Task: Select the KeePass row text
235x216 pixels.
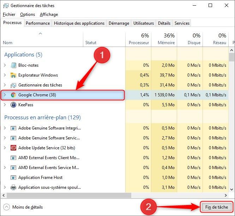Action: (x=26, y=105)
